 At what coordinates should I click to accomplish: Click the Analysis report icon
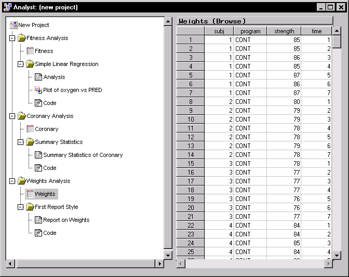tap(38, 77)
